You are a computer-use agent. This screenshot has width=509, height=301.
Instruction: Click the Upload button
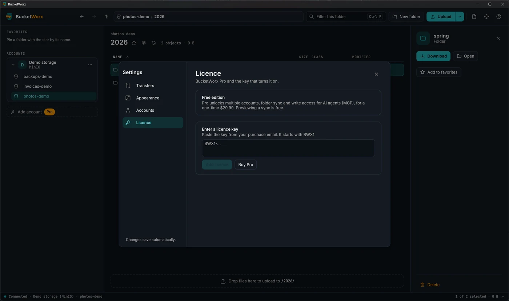(441, 16)
